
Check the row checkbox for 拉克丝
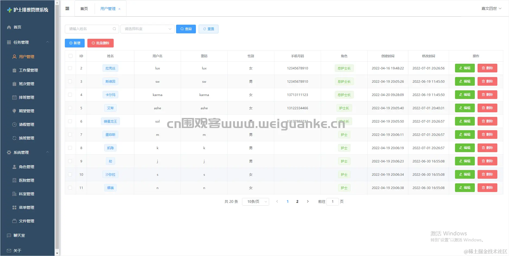click(70, 68)
